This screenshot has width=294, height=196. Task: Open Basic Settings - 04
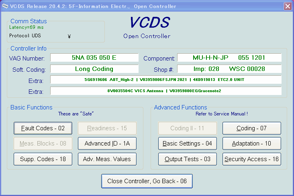188,143
